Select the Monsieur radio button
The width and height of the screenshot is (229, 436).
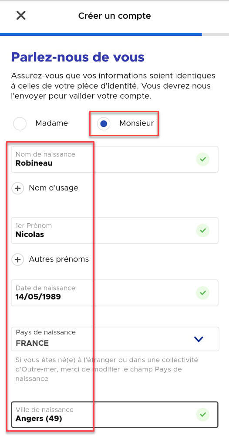point(104,124)
